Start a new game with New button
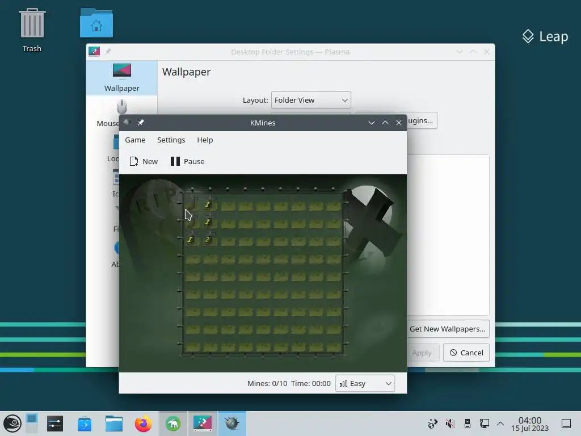The image size is (581, 436). [x=144, y=161]
